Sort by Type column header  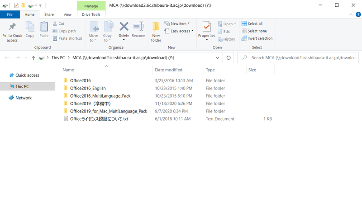210,70
